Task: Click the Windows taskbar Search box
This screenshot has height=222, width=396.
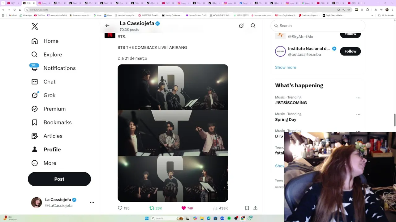Action: coord(167,218)
